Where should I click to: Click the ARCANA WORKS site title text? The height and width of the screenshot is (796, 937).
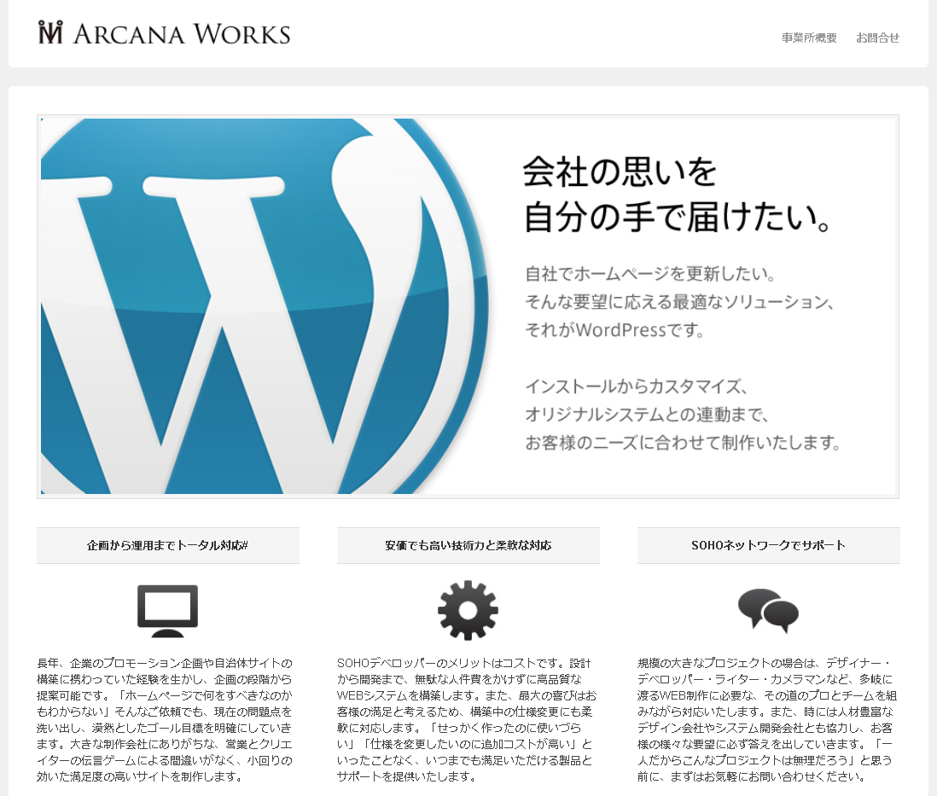tap(181, 34)
